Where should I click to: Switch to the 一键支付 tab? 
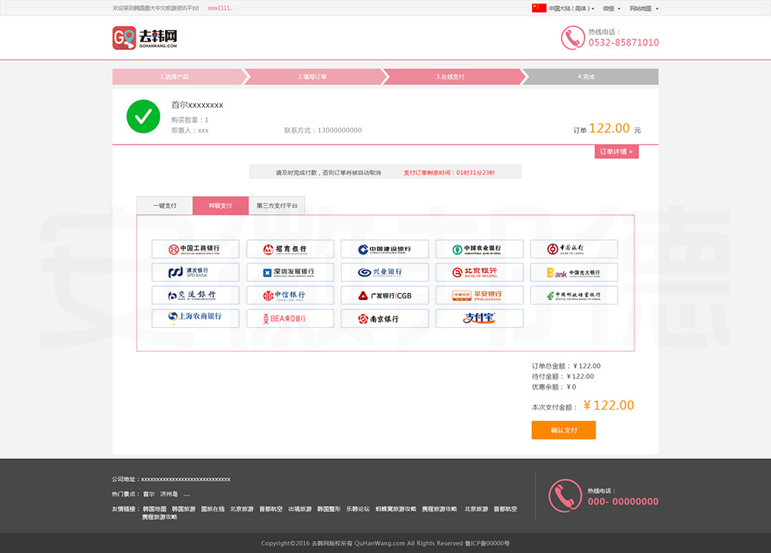(164, 206)
